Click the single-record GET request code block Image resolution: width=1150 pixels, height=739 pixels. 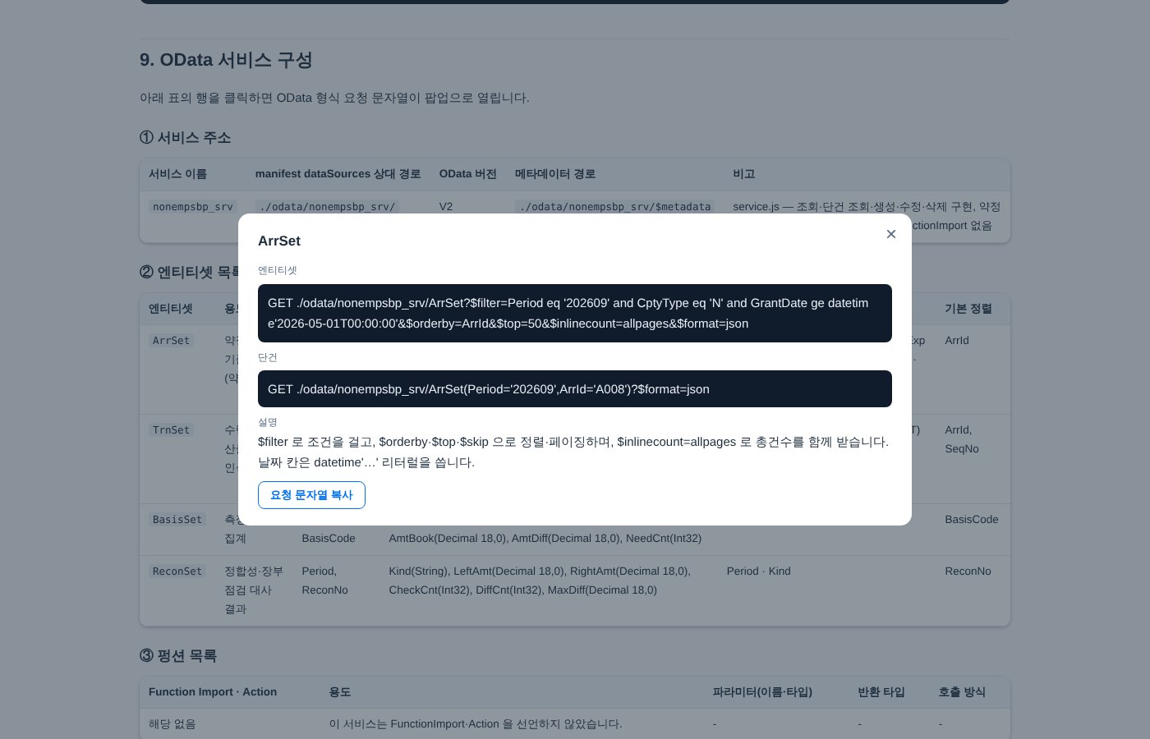(x=575, y=388)
